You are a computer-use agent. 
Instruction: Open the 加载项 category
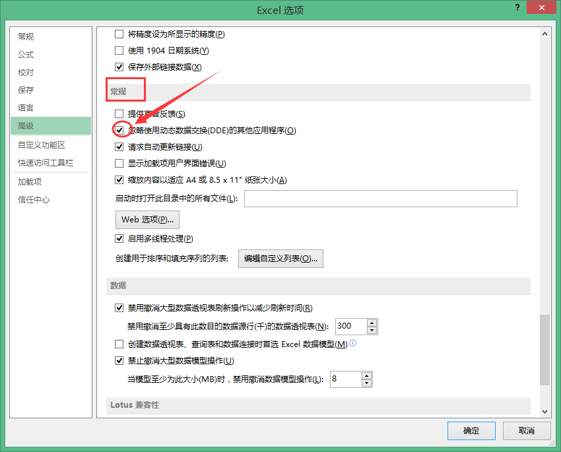[x=51, y=181]
